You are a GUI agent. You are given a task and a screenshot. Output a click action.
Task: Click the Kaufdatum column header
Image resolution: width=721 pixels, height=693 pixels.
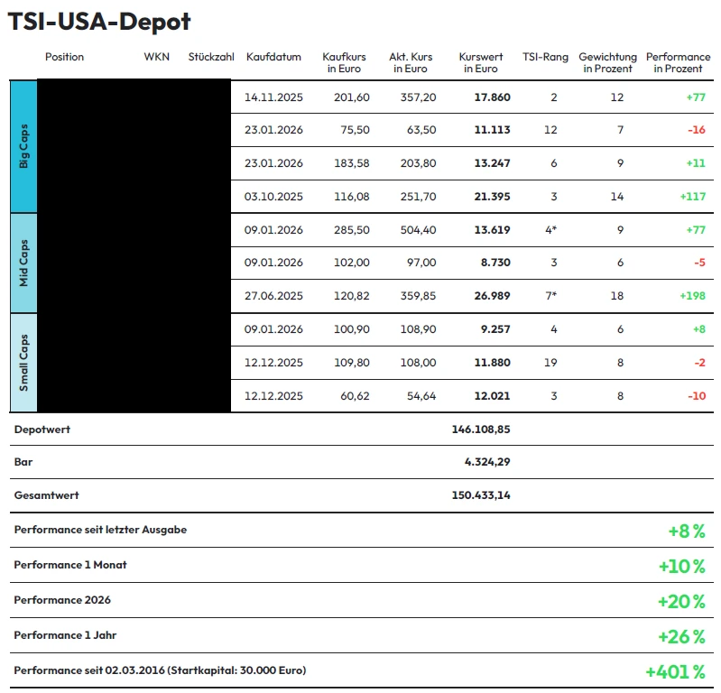(x=273, y=57)
